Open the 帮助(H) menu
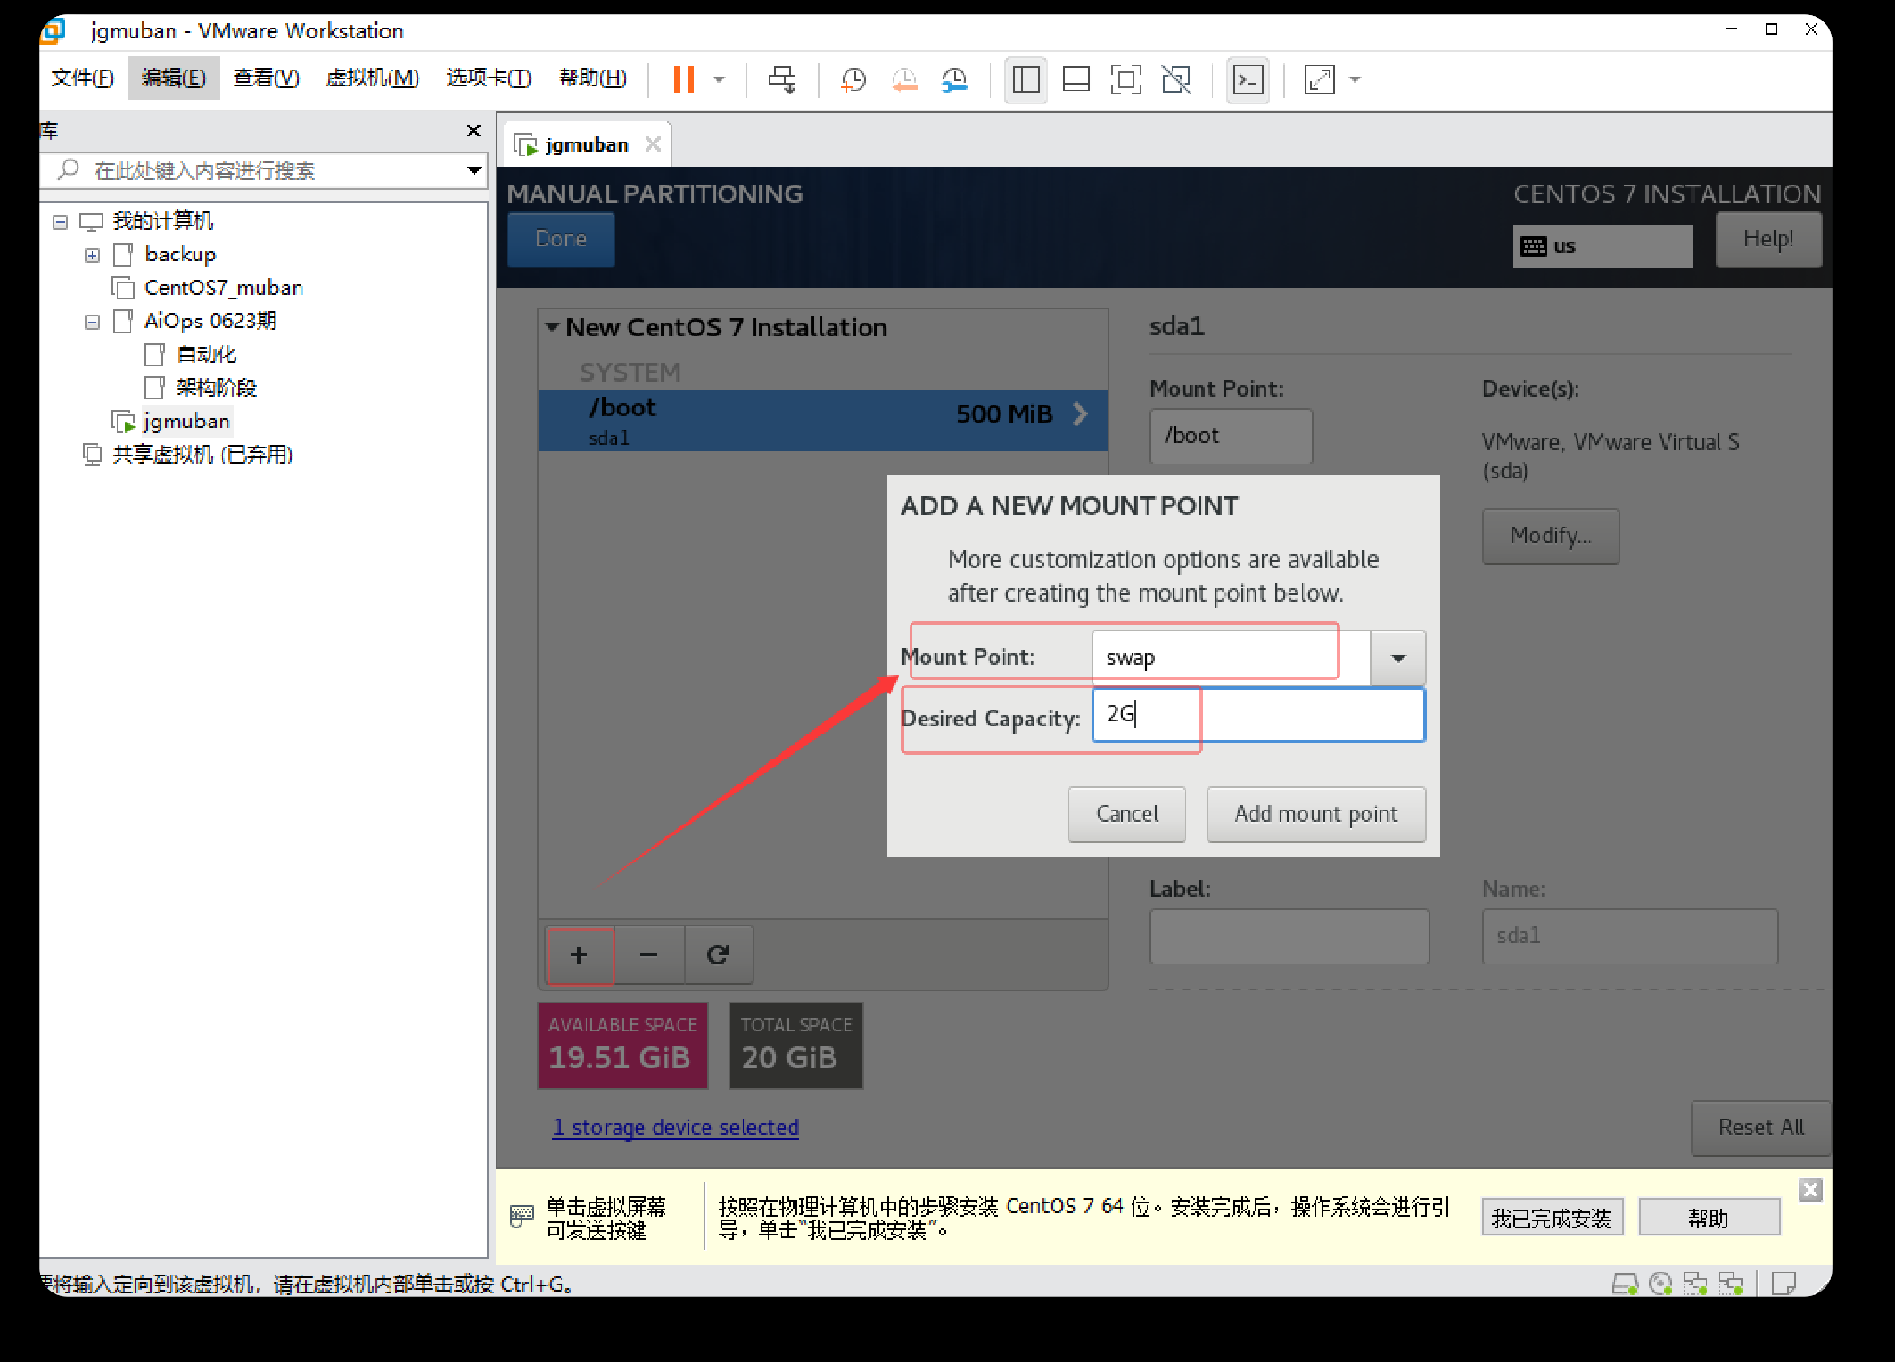1895x1362 pixels. (x=593, y=78)
